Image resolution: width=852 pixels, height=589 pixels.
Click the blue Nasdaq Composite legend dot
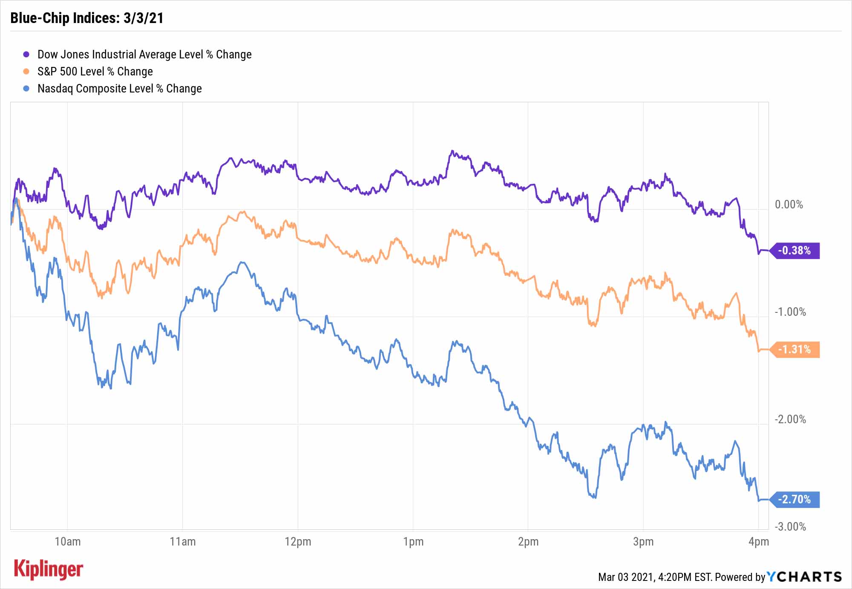(26, 89)
